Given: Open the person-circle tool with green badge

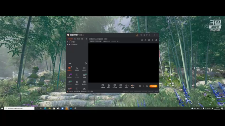Looking at the screenshot, I should tap(69, 82).
